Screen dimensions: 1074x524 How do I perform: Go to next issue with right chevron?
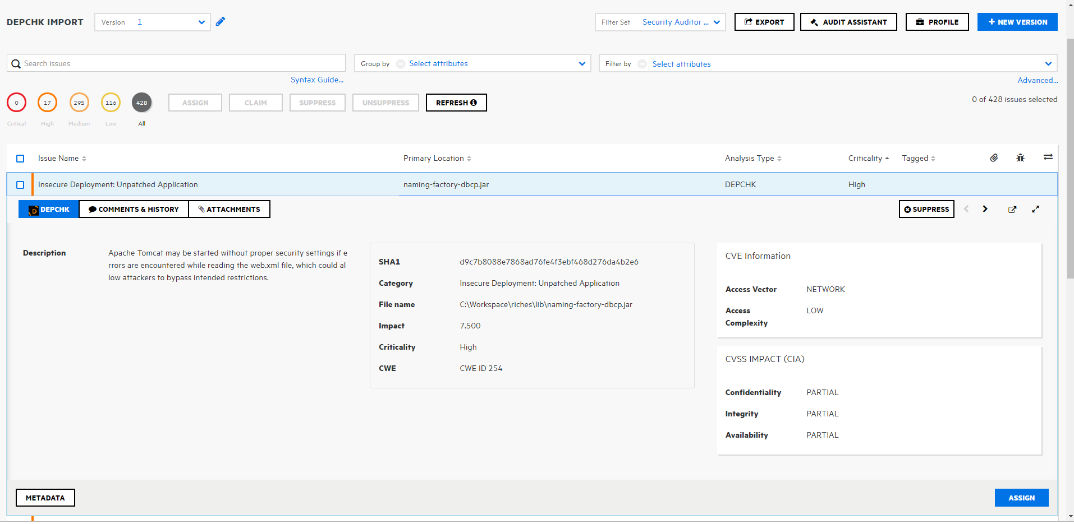(x=985, y=209)
